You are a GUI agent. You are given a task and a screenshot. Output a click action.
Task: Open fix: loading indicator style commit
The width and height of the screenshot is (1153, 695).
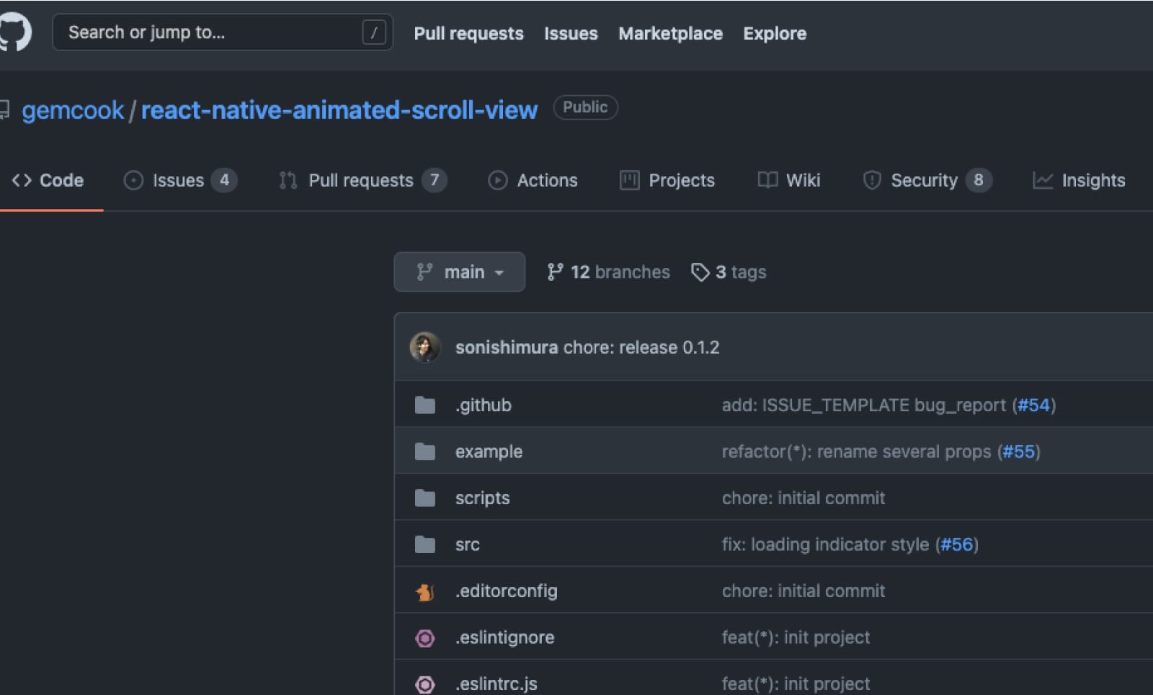coord(826,544)
